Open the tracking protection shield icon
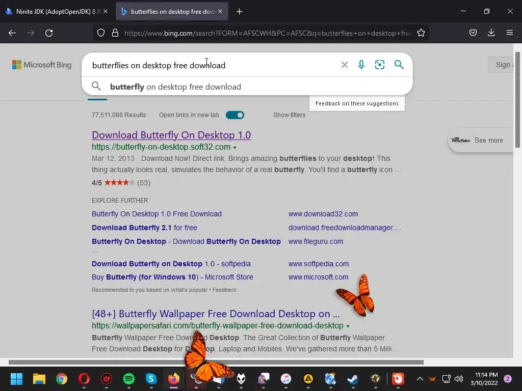This screenshot has height=391, width=522. [101, 33]
